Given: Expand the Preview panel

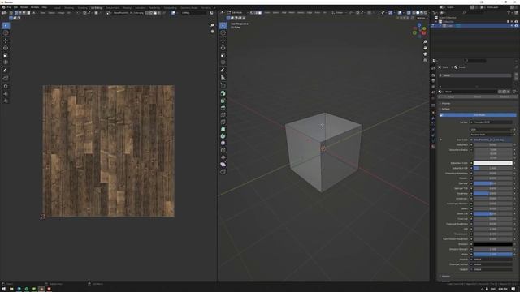Looking at the screenshot, I should point(446,103).
